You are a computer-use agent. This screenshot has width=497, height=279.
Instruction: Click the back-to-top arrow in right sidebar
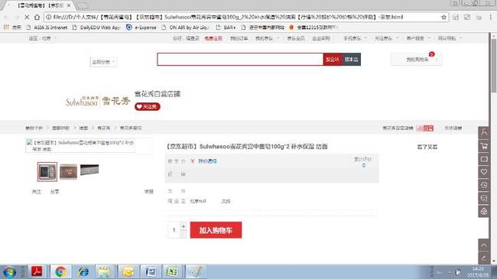(x=484, y=245)
